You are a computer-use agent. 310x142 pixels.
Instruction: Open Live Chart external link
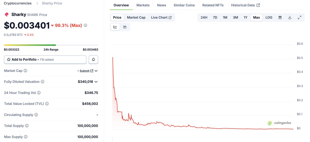click(x=161, y=18)
